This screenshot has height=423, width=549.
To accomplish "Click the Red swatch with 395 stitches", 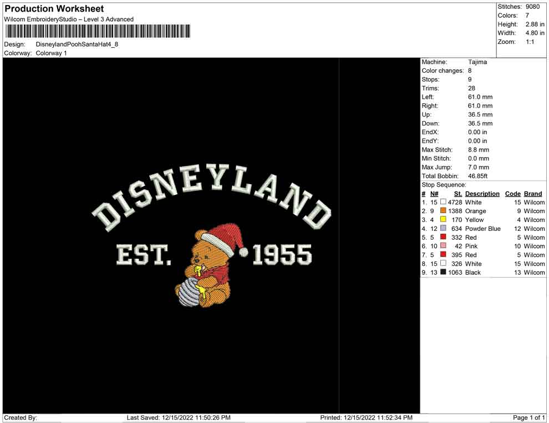I will (443, 254).
